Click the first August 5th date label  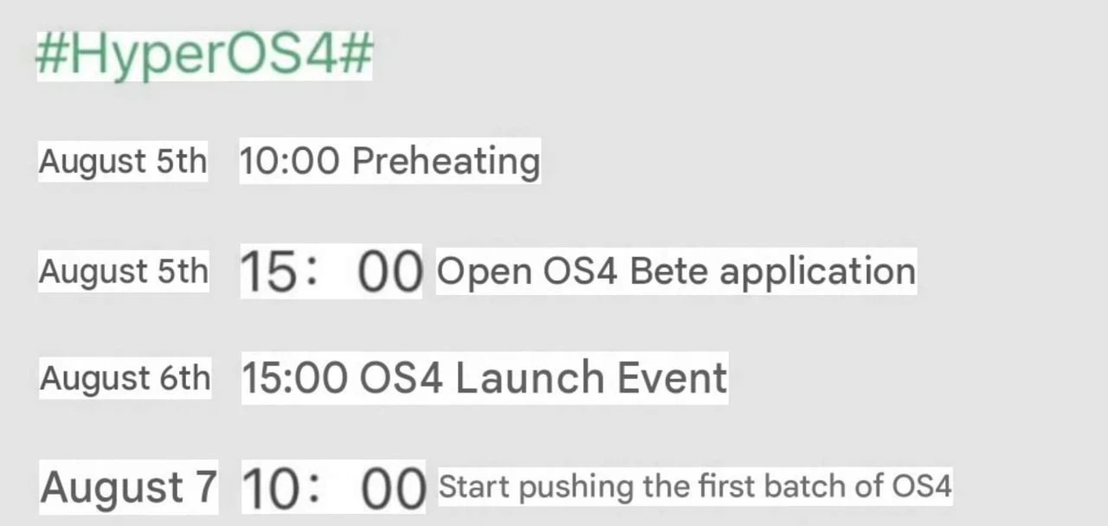pos(123,162)
